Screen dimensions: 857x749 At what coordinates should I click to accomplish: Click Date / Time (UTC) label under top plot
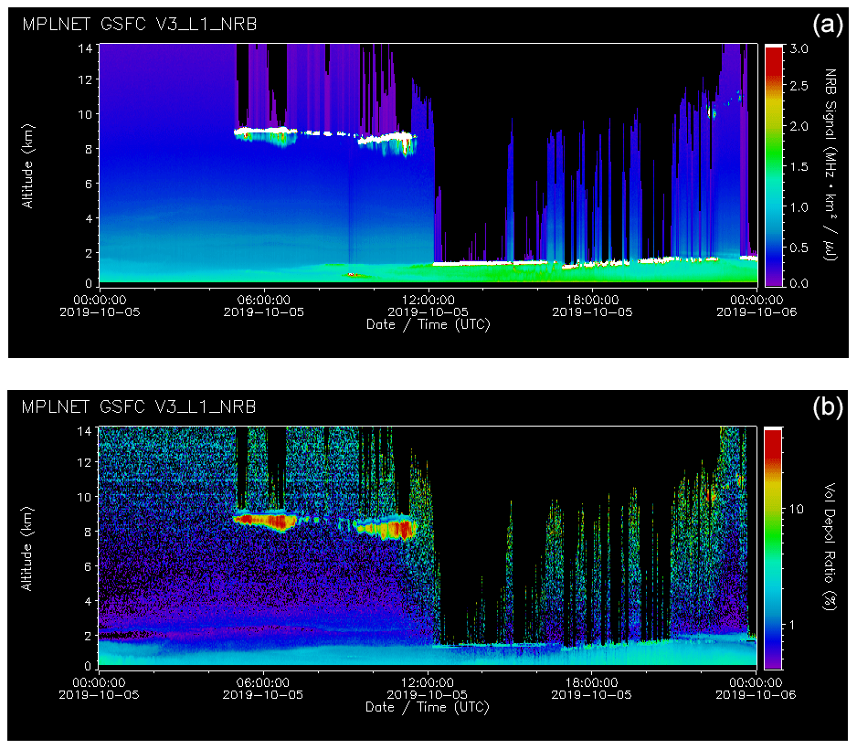point(428,324)
